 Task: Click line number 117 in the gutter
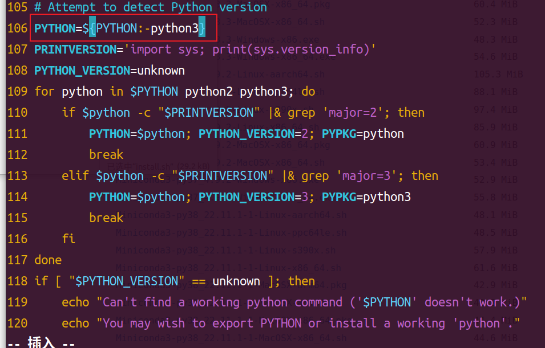coord(17,260)
